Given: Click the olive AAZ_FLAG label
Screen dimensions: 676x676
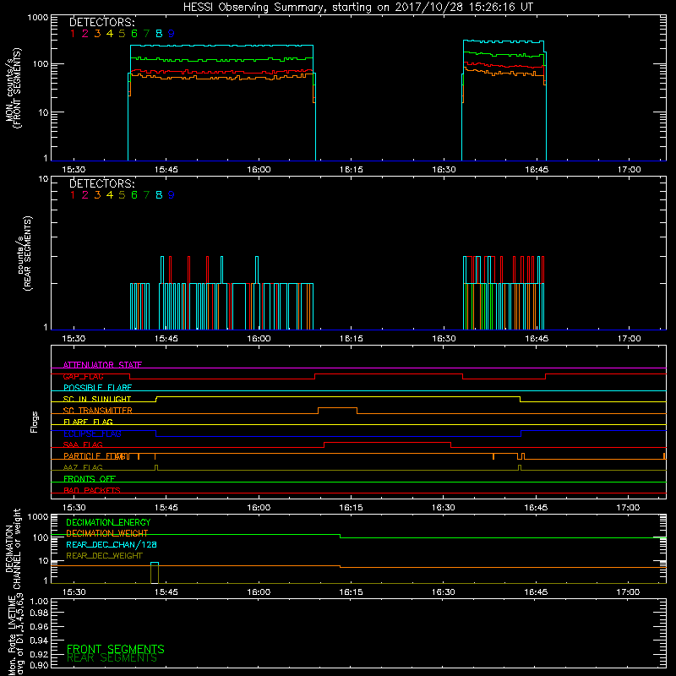Looking at the screenshot, I should pyautogui.click(x=83, y=467).
